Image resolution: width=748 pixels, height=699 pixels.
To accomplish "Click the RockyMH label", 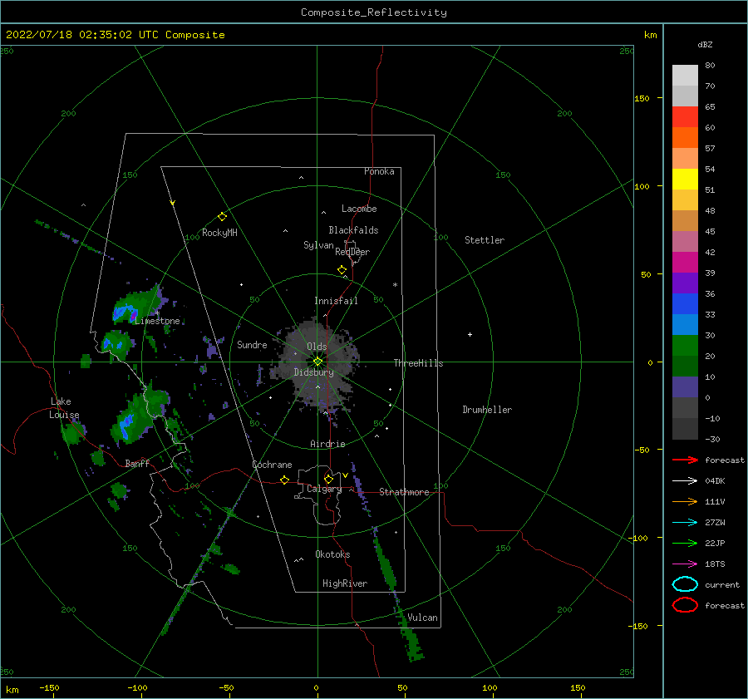I will pos(219,233).
